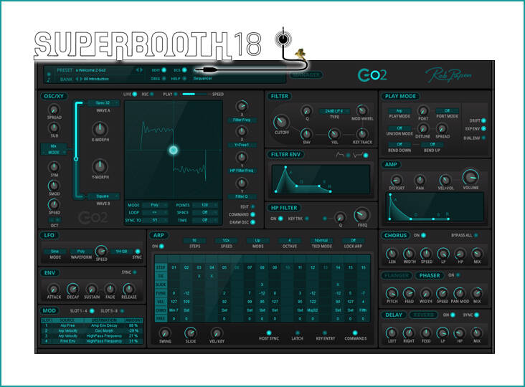Choose the first filter envelope shape icon

tap(340, 155)
